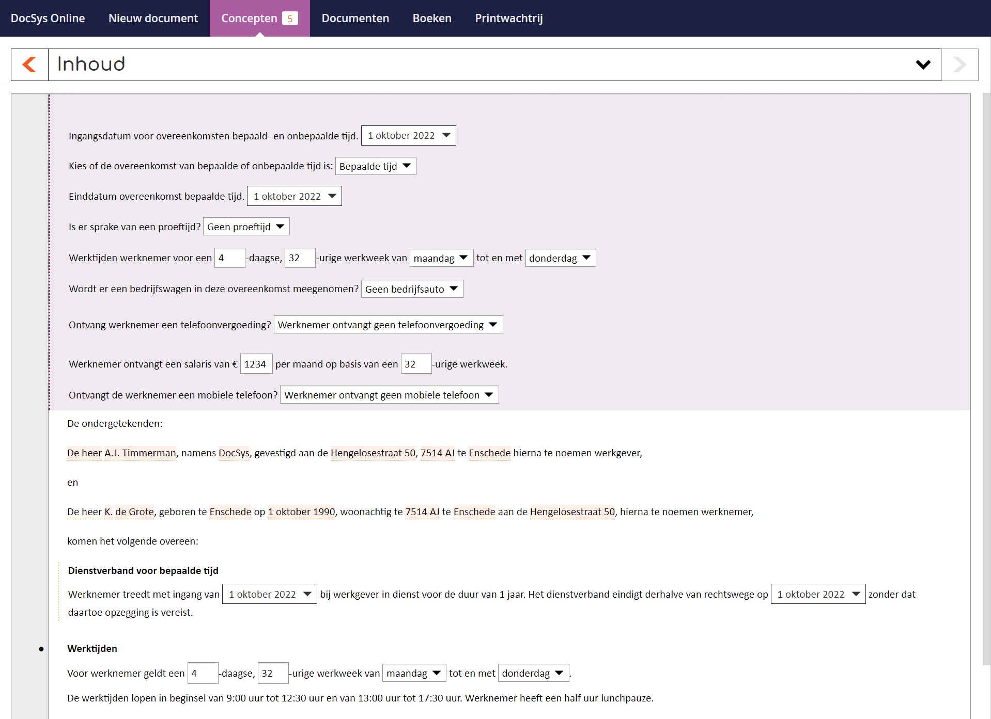Click the grey forward arrow icon
The image size is (991, 719).
[959, 65]
